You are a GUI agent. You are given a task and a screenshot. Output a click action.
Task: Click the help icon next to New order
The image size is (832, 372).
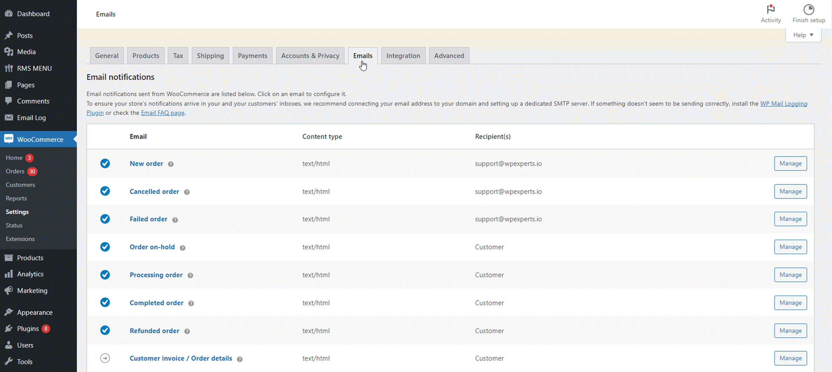click(x=171, y=164)
